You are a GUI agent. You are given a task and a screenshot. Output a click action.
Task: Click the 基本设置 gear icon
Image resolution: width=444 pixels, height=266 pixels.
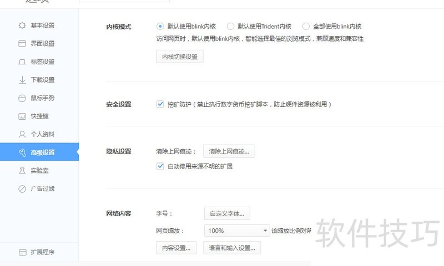(22, 25)
